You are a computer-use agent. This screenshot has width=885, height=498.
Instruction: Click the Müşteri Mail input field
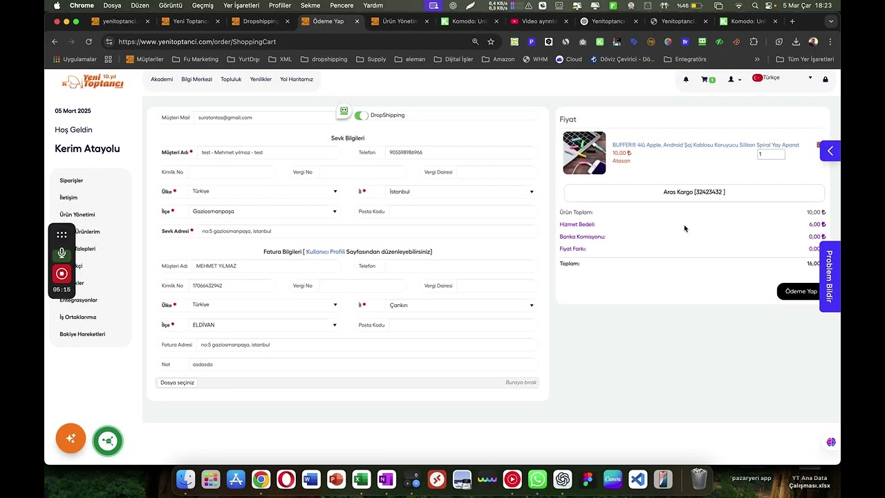266,118
